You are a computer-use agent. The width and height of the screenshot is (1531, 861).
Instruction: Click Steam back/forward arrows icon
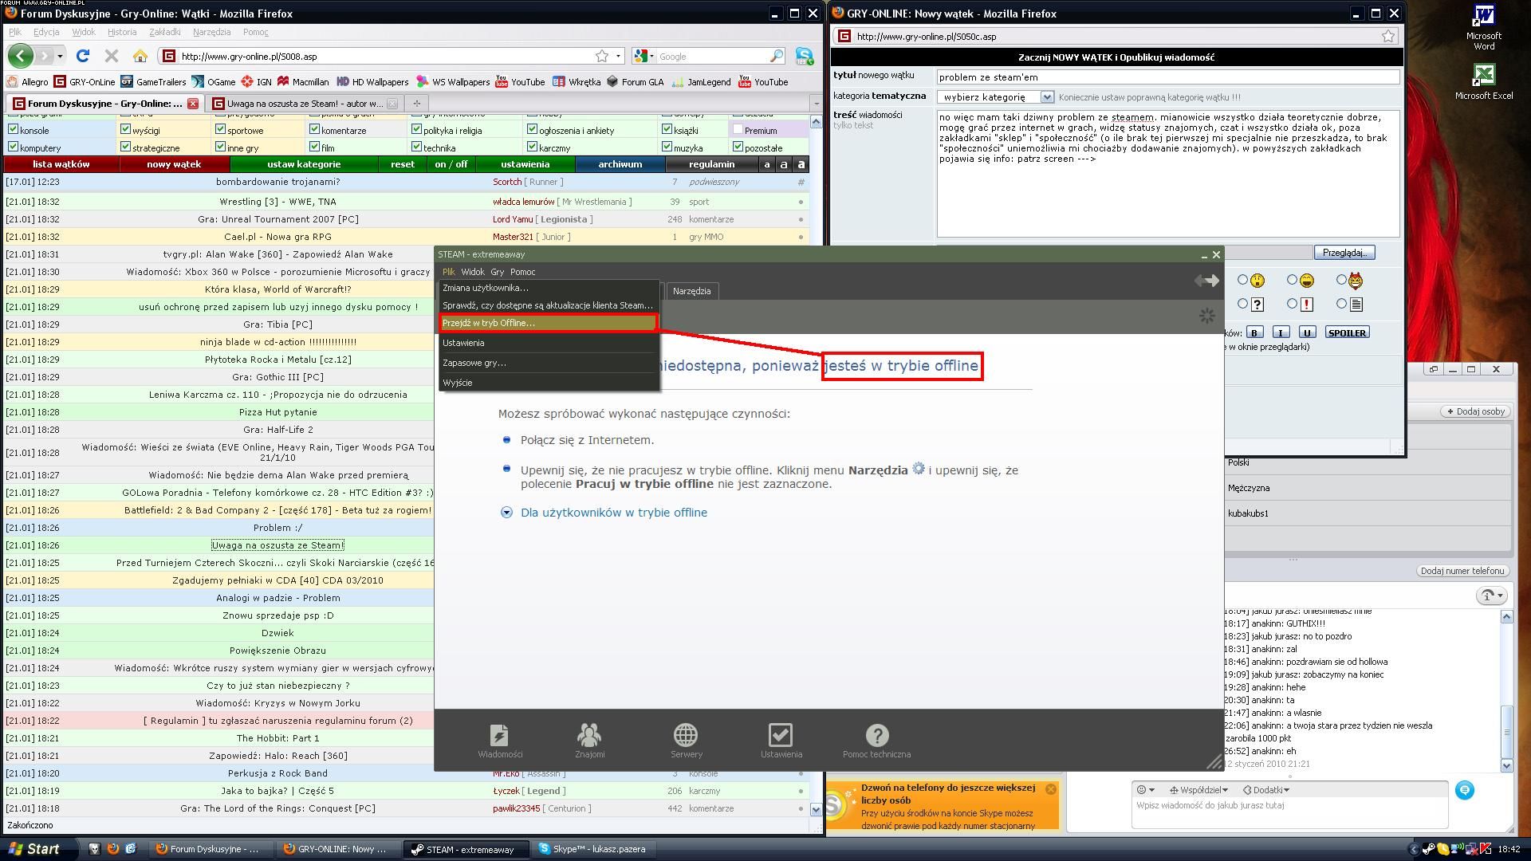click(x=1206, y=280)
